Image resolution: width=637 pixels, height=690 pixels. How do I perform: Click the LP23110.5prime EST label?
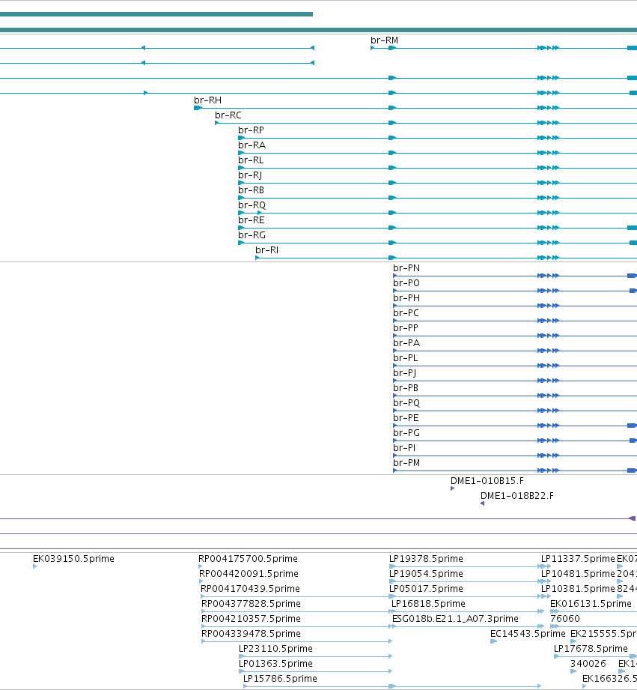pos(275,648)
